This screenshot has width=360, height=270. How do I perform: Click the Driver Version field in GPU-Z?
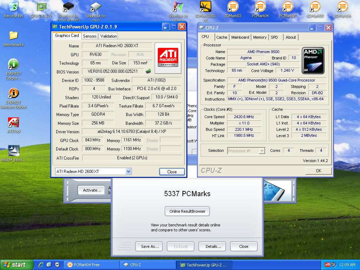pos(132,131)
